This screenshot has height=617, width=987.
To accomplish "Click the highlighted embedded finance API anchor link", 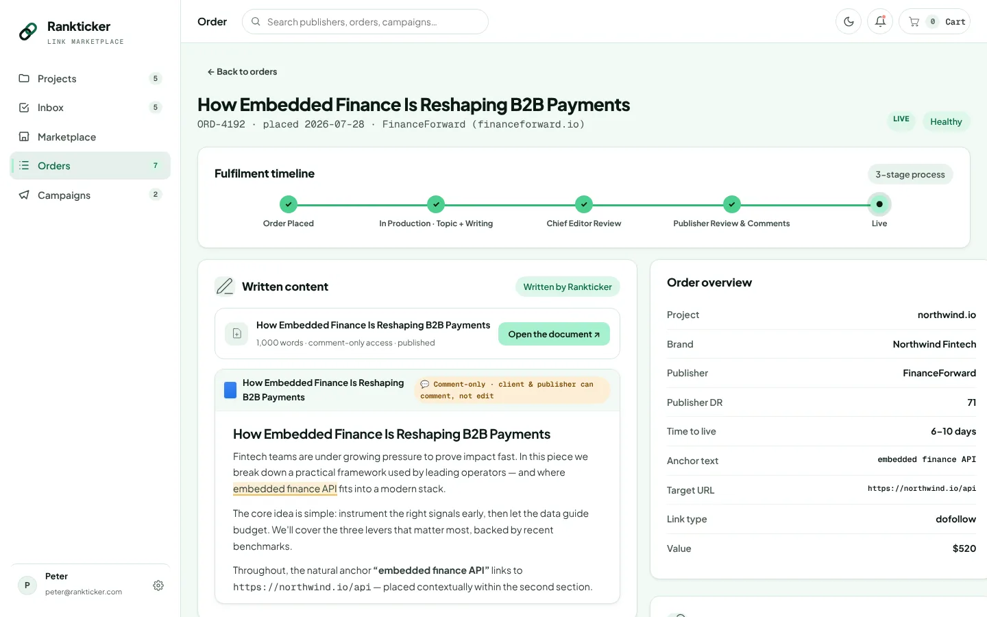I will tap(285, 489).
